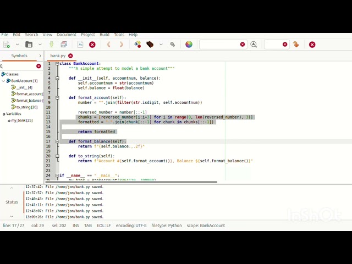
Task: Navigate back one location
Action: tap(109, 45)
